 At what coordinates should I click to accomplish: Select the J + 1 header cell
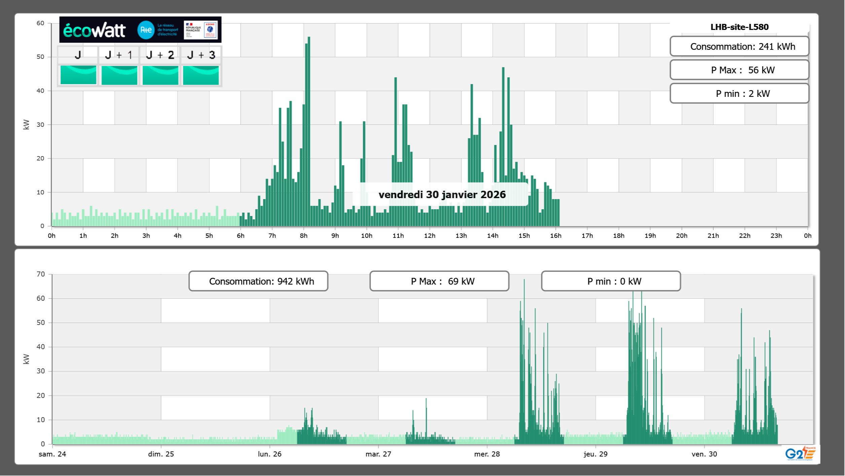tap(119, 55)
